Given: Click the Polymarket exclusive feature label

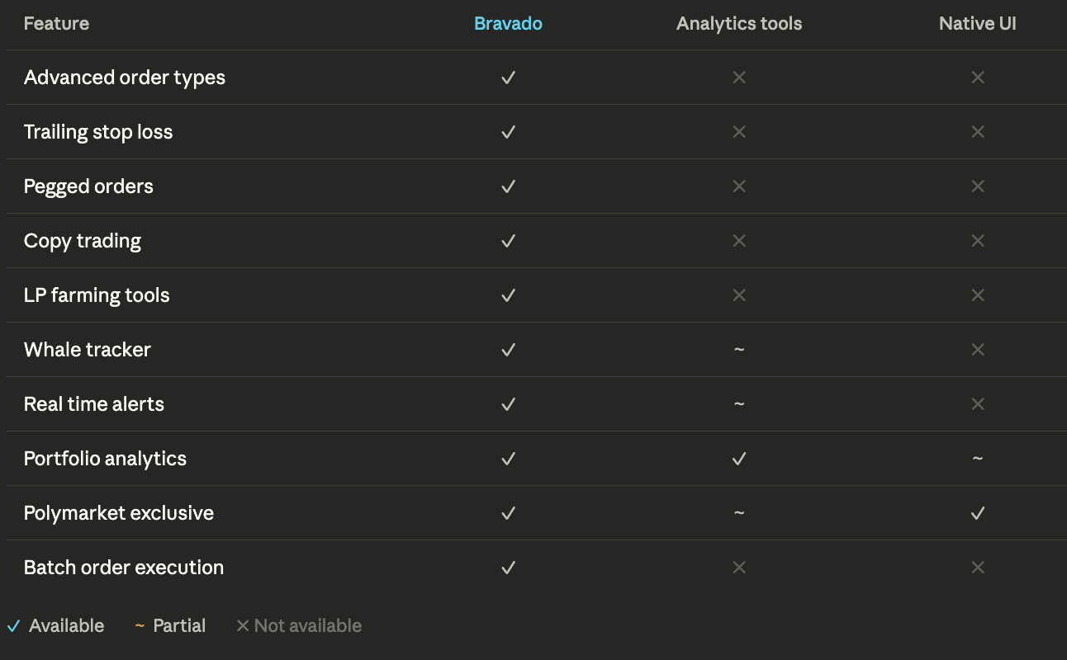Looking at the screenshot, I should pyautogui.click(x=119, y=513).
